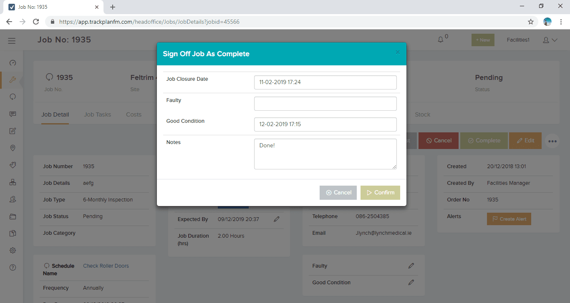Open the Sites location pin icon

(12, 148)
